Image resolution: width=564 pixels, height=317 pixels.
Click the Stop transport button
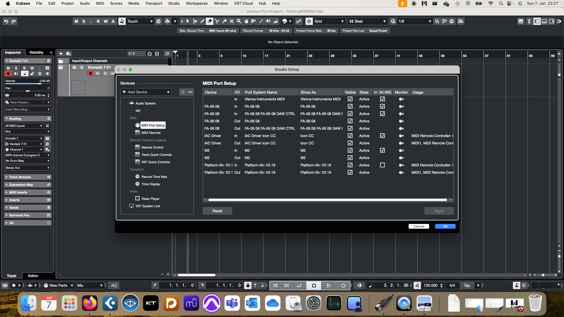tap(314, 285)
